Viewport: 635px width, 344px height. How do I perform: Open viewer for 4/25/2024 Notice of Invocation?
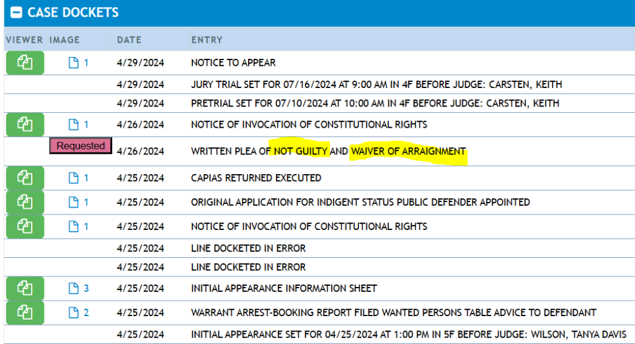point(25,226)
